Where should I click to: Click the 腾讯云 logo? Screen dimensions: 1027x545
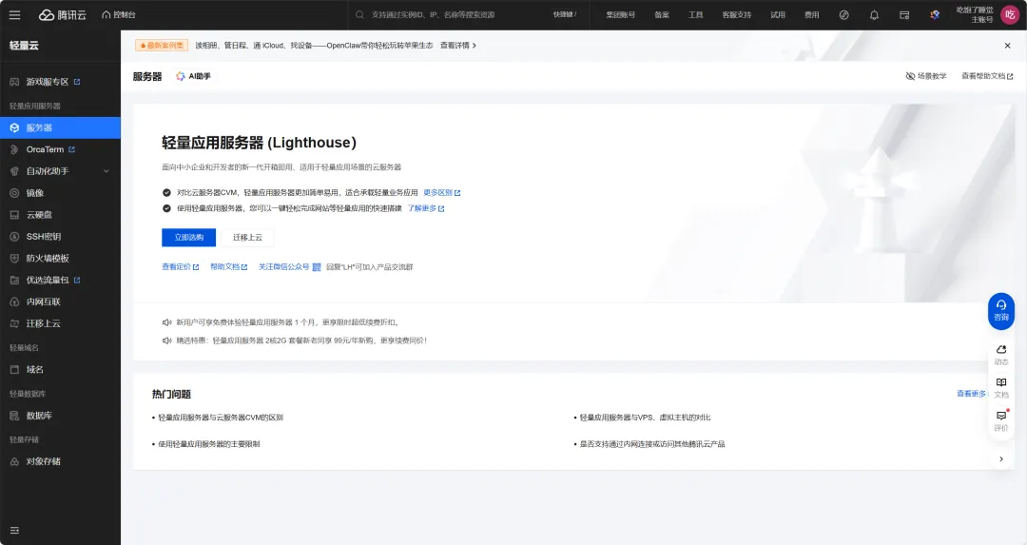(x=62, y=14)
